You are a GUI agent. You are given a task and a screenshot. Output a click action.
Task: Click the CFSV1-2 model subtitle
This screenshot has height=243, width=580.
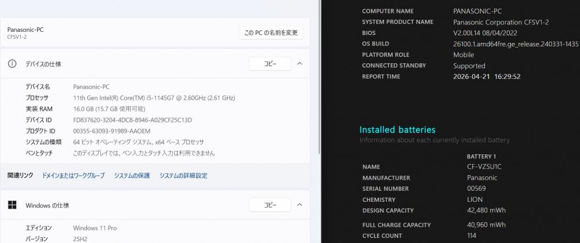point(17,37)
